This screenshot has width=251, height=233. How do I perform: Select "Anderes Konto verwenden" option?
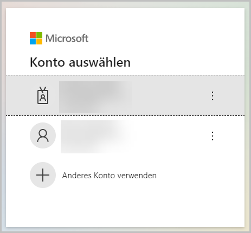110,176
